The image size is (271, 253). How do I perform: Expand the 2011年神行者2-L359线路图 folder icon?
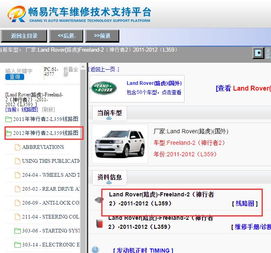pyautogui.click(x=9, y=119)
